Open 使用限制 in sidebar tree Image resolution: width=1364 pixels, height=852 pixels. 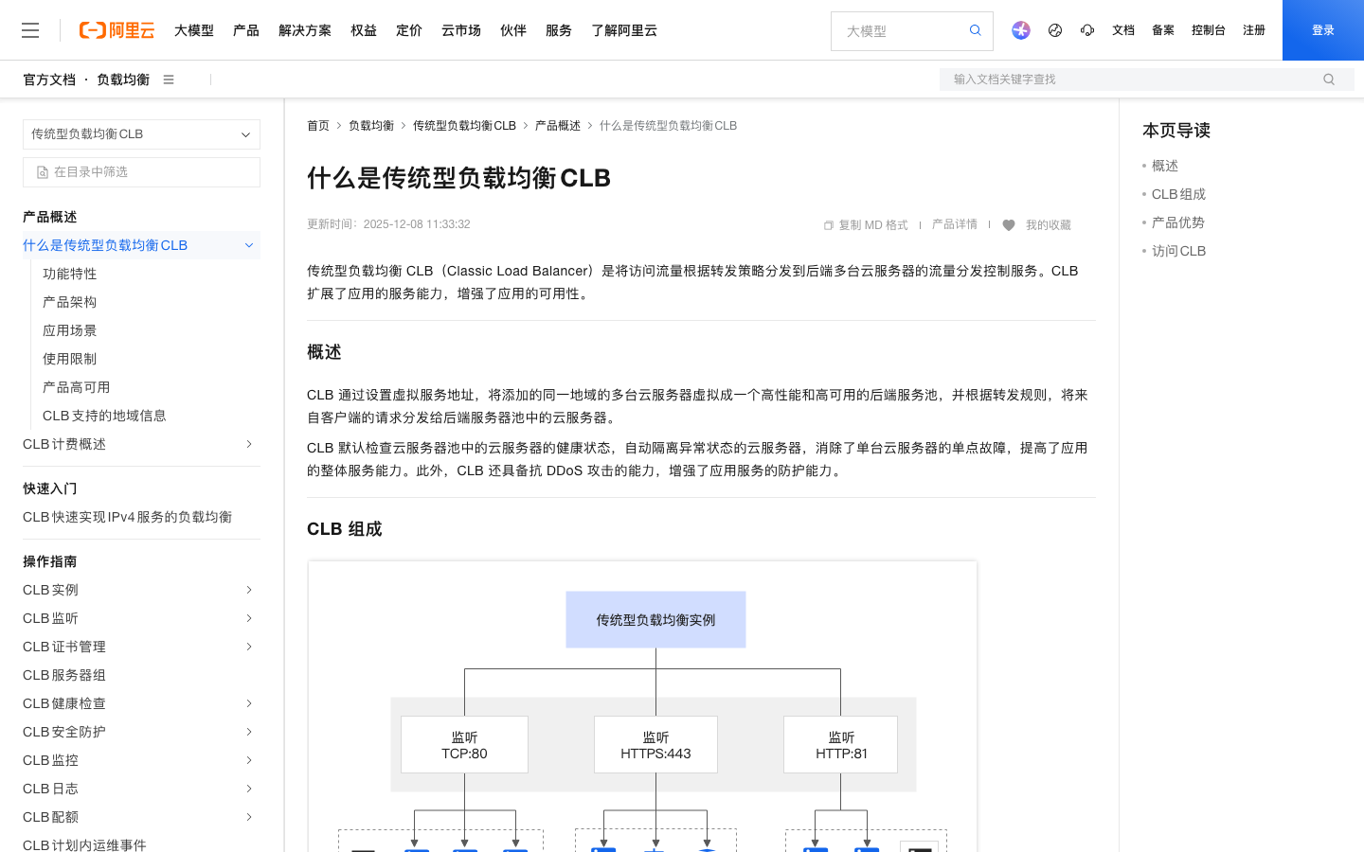pos(70,359)
